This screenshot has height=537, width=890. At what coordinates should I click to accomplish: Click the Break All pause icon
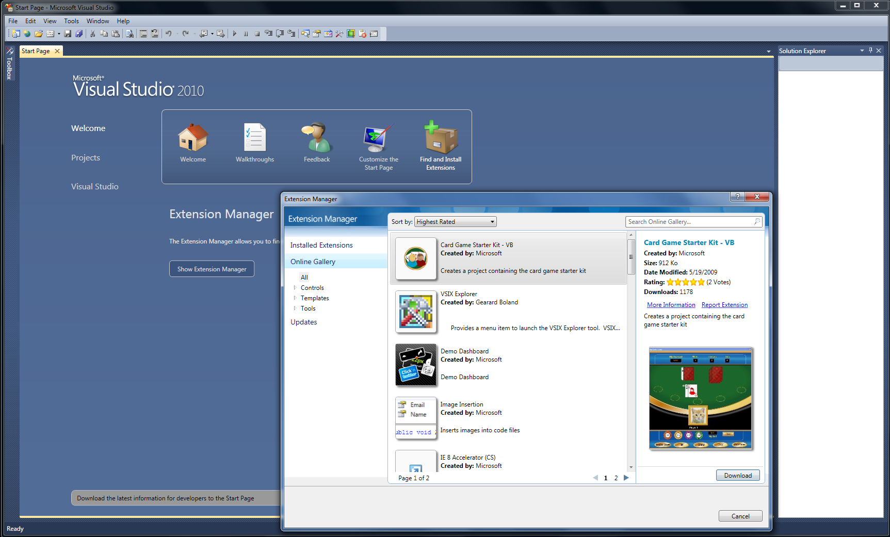coord(246,34)
